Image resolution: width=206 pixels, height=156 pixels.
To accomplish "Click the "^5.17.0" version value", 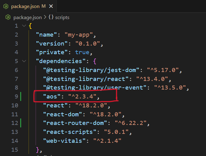I will click(163, 70).
